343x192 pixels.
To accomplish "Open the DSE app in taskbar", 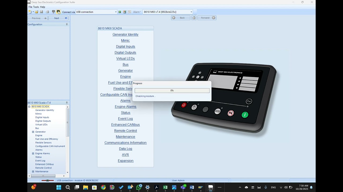I will coord(211,187).
